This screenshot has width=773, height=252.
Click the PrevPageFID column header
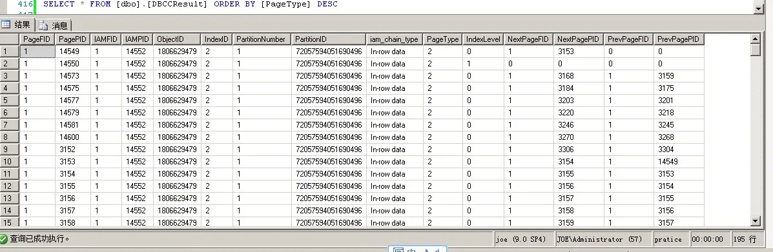pos(628,39)
